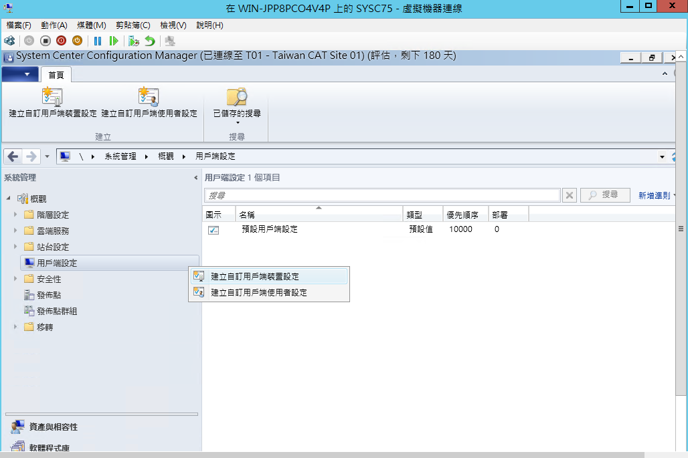Select the 預設用戶端設定 row

pyautogui.click(x=364, y=229)
